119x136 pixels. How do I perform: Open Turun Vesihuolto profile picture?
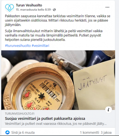click(10, 7)
